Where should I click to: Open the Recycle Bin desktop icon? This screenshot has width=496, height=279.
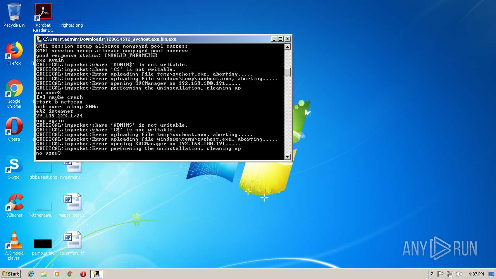(14, 15)
